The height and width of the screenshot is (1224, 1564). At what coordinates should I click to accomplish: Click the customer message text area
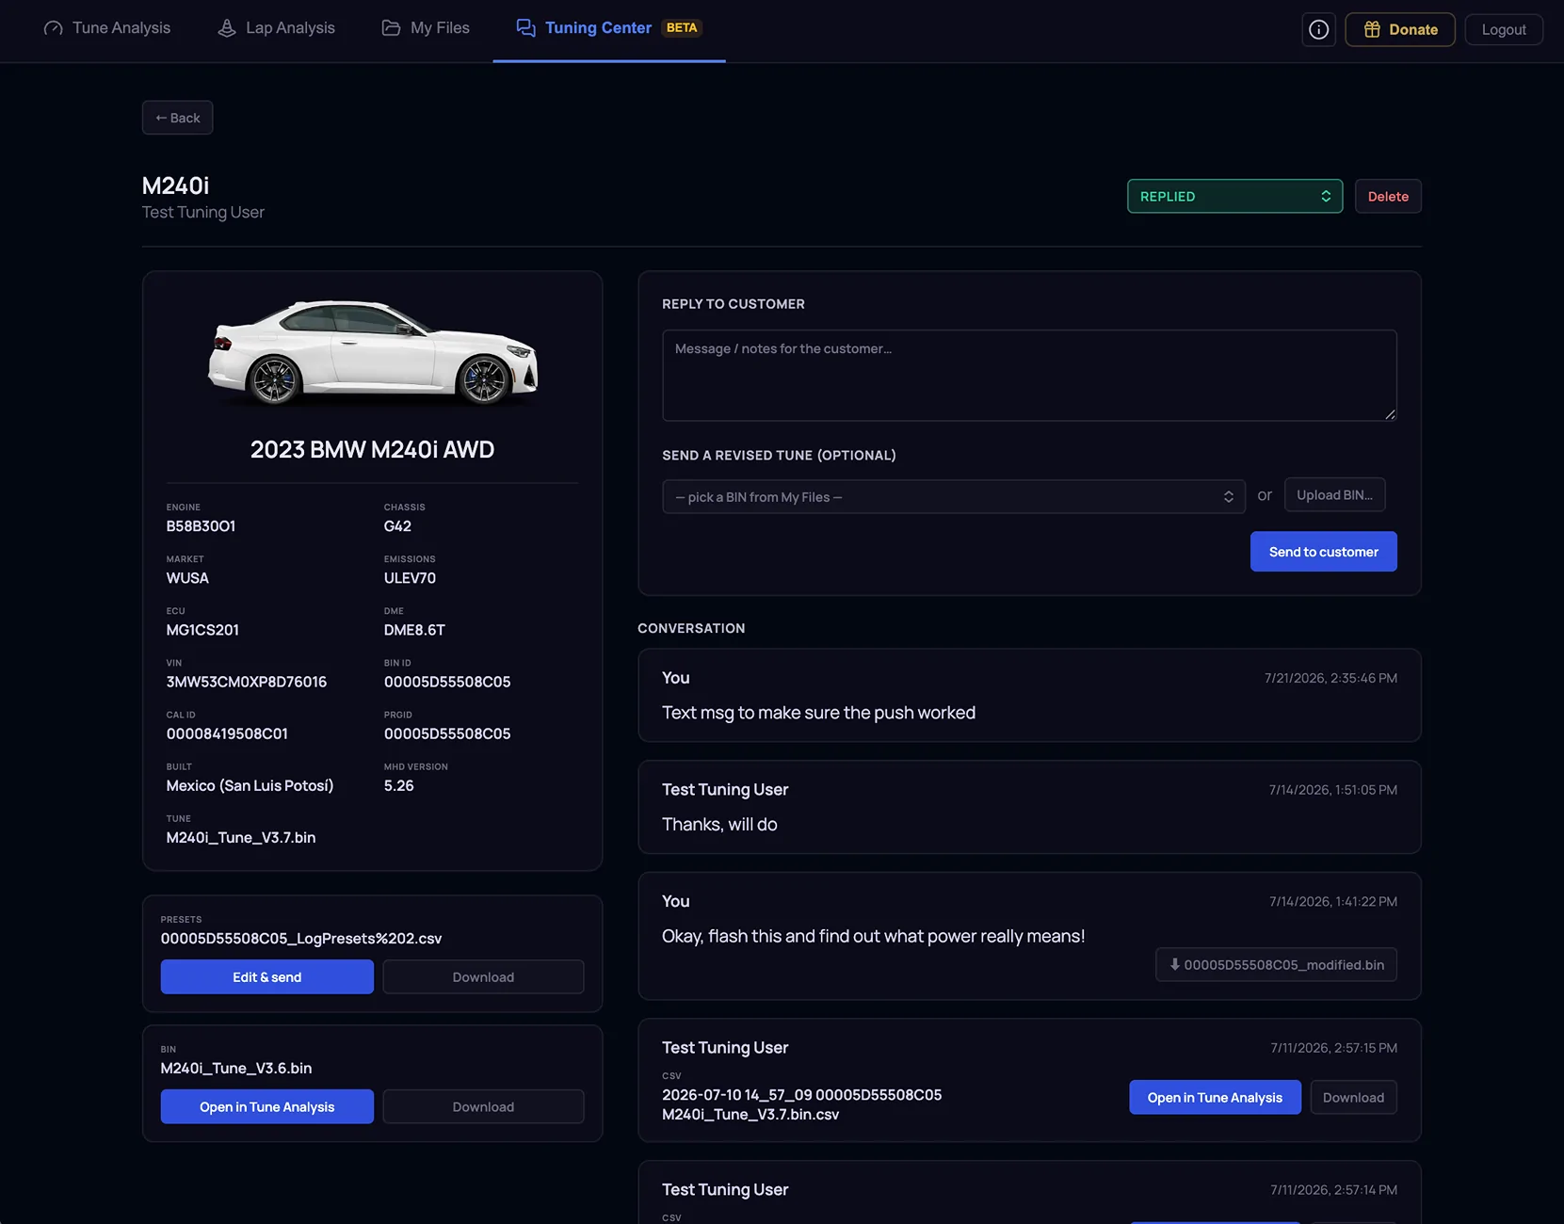tap(1029, 375)
